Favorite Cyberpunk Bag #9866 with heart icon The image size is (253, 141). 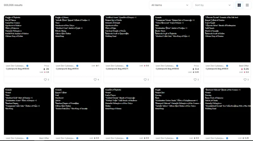[195, 80]
